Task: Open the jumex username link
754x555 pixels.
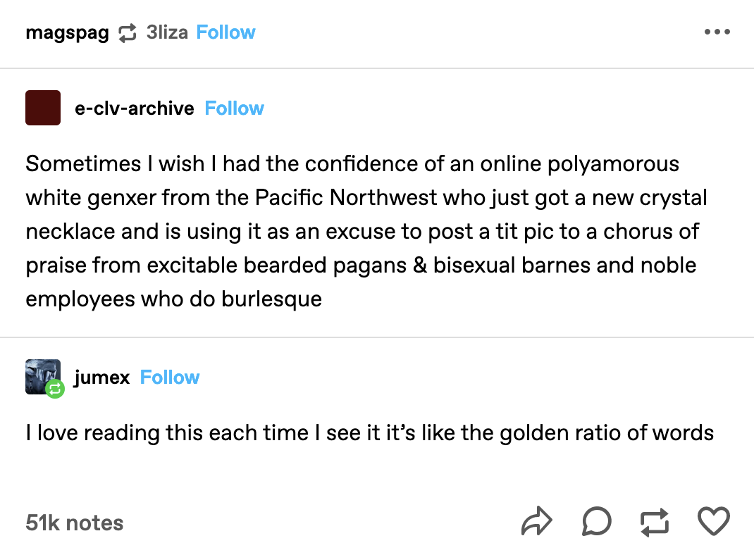Action: (102, 378)
